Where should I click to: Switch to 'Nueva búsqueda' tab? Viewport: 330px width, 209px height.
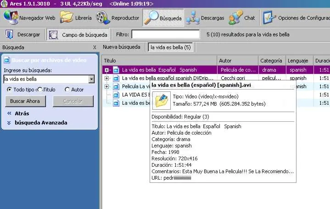coord(122,47)
